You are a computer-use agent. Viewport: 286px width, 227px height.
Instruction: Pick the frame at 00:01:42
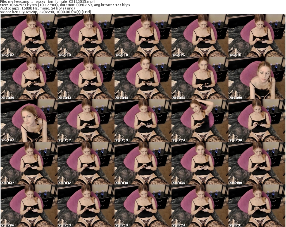[86, 163]
